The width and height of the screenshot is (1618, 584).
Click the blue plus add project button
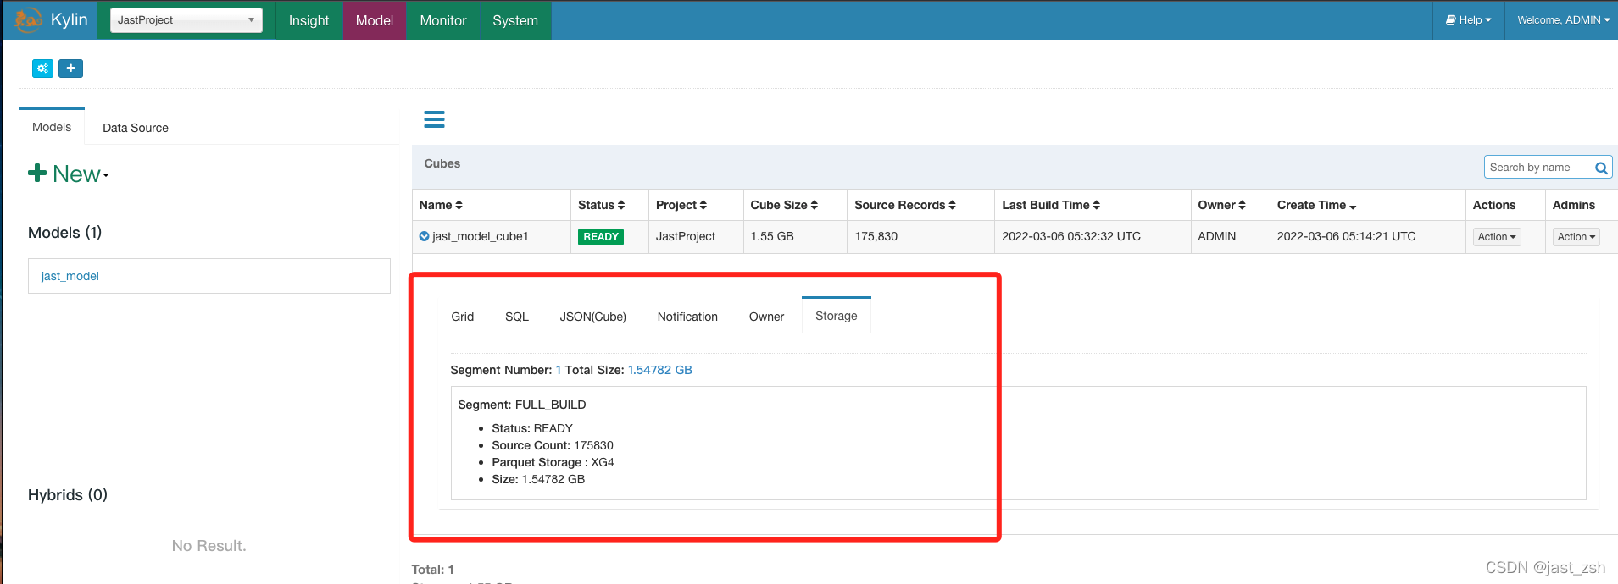[x=70, y=69]
